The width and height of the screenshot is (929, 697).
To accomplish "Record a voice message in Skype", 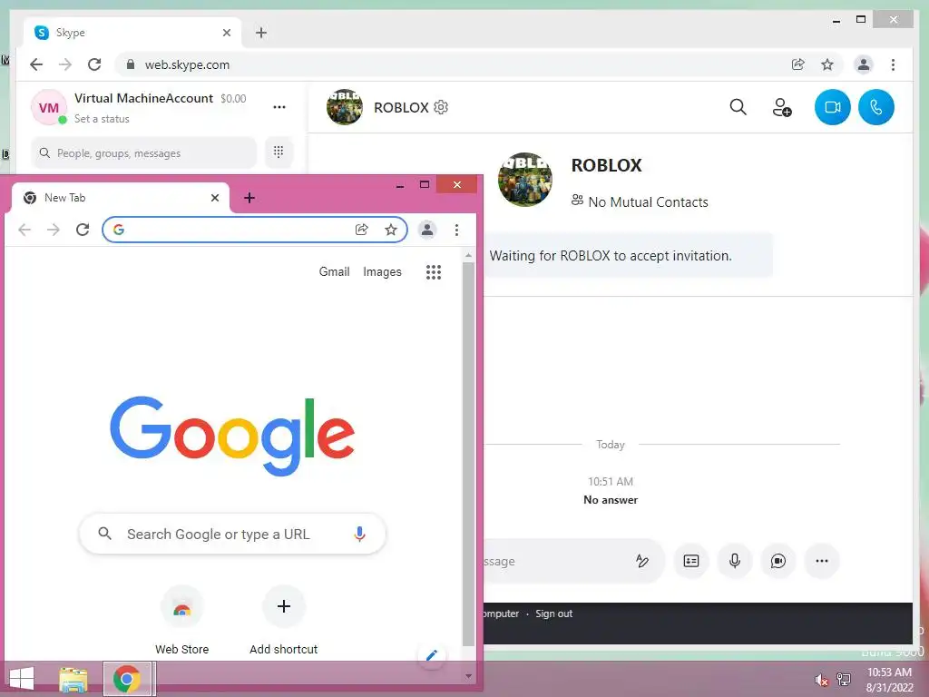I will click(735, 561).
